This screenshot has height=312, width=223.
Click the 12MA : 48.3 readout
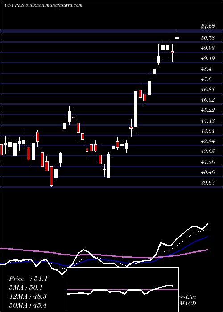tap(28, 296)
